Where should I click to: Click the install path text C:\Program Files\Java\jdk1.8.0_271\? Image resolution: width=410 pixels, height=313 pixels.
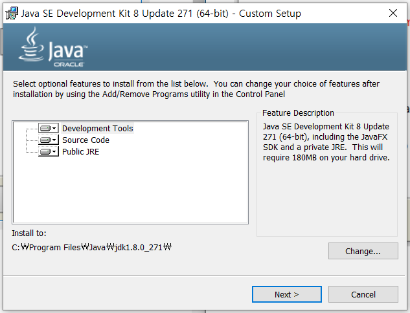[x=91, y=247]
